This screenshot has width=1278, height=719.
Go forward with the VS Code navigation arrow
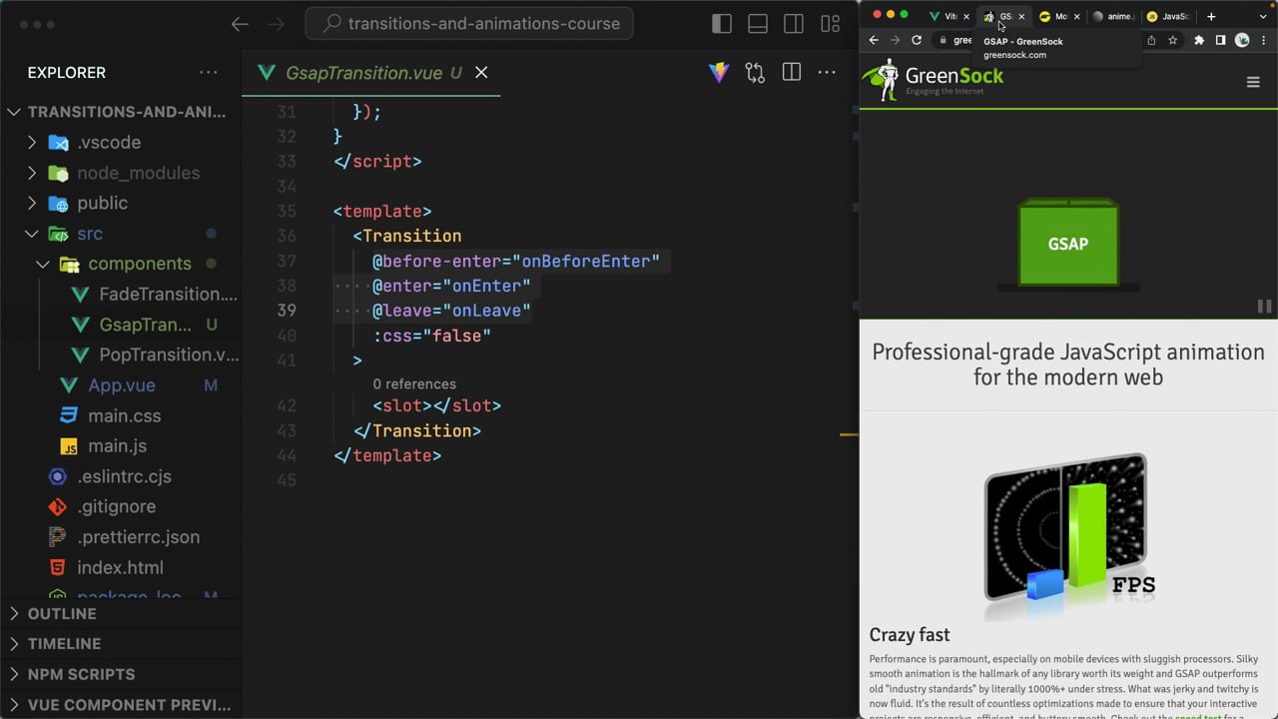click(x=276, y=24)
